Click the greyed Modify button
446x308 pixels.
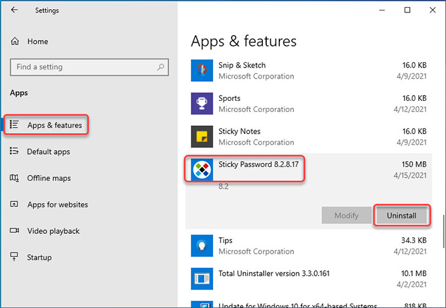(346, 216)
